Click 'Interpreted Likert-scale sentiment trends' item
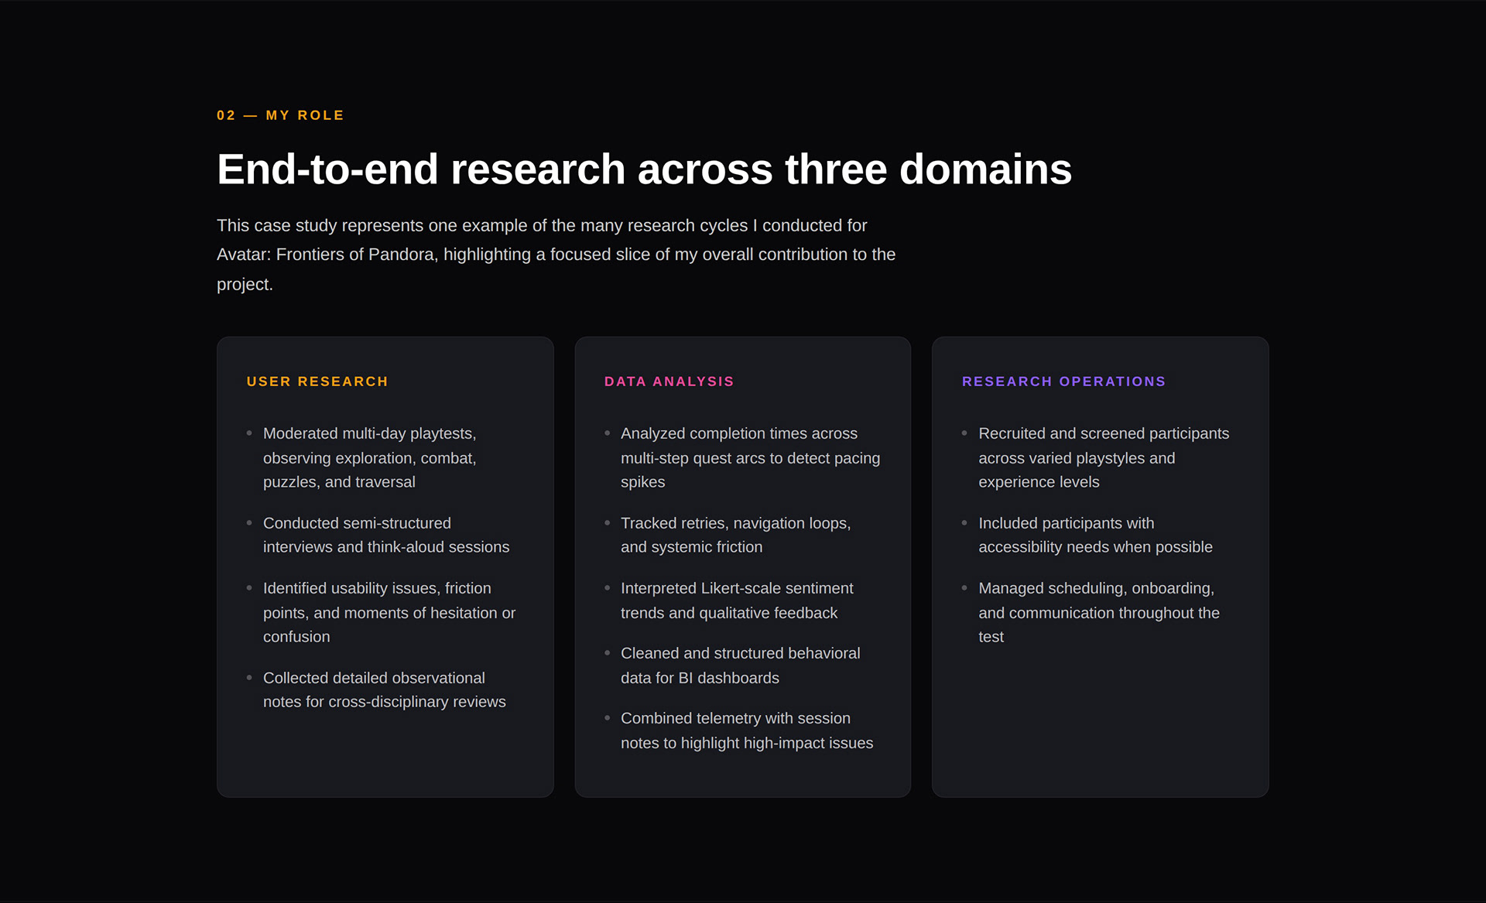The height and width of the screenshot is (903, 1486). click(736, 600)
